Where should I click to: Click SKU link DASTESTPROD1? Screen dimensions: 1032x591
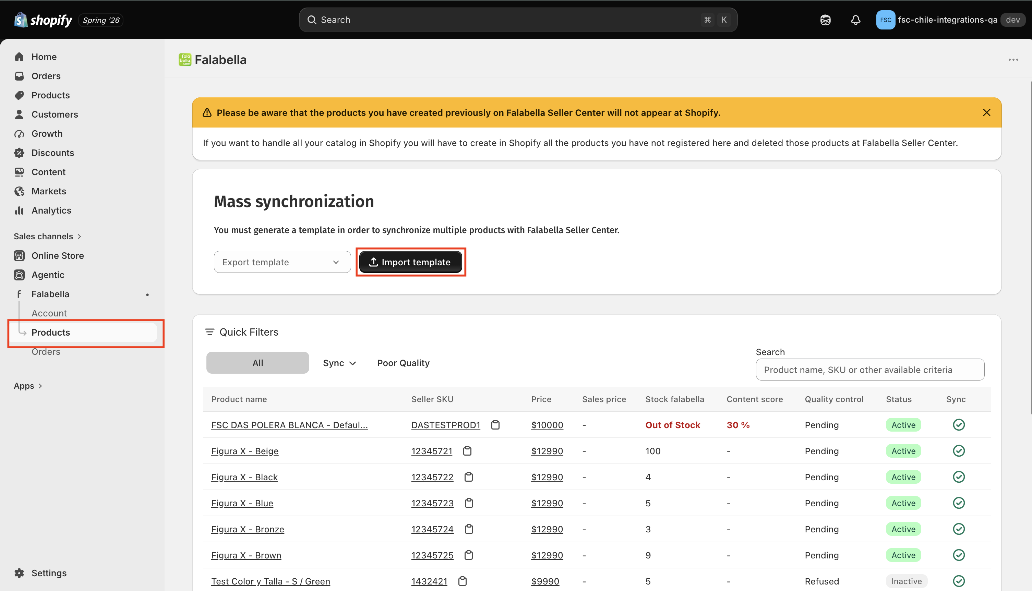[446, 425]
